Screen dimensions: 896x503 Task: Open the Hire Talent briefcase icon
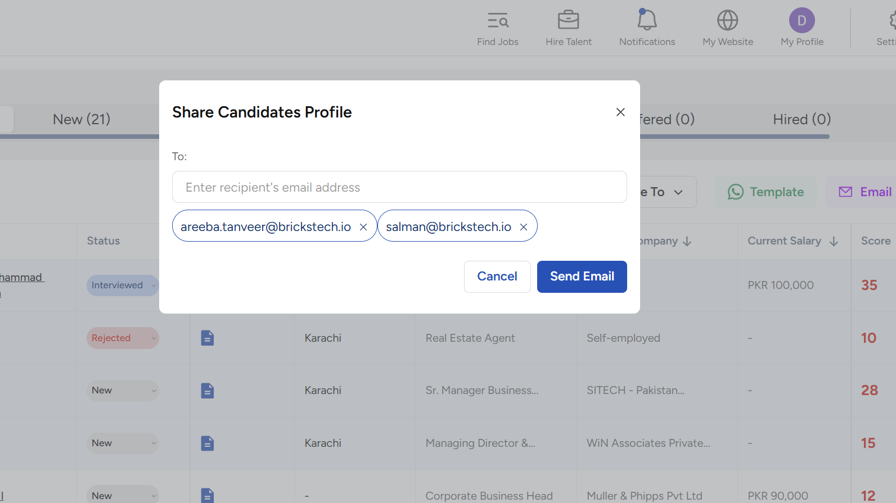point(568,21)
